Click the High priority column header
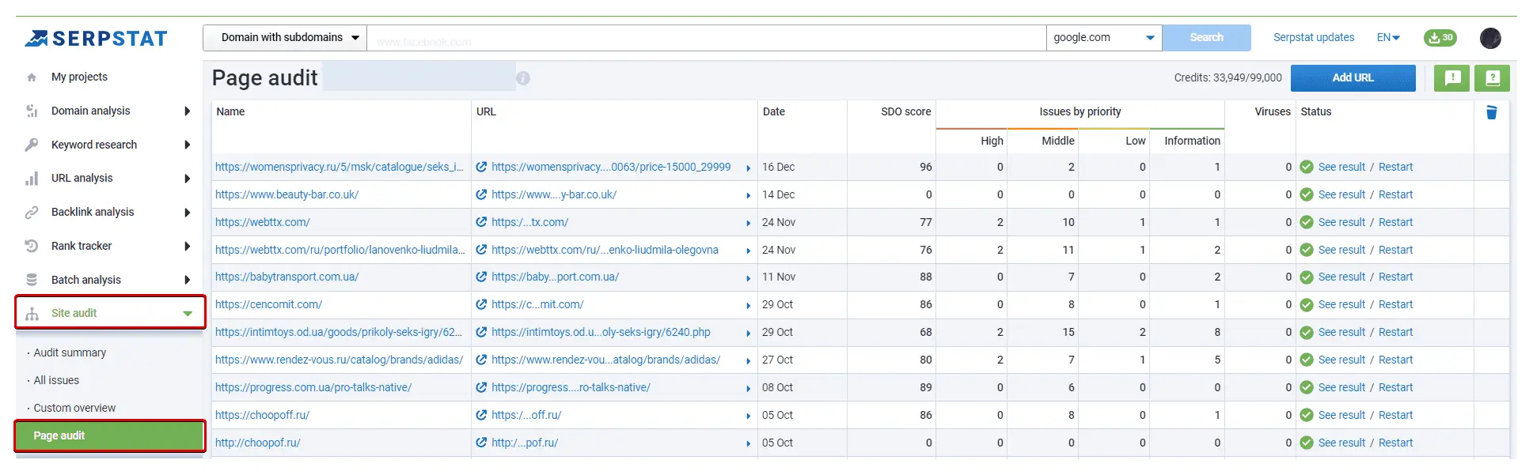1533x475 pixels. (992, 141)
